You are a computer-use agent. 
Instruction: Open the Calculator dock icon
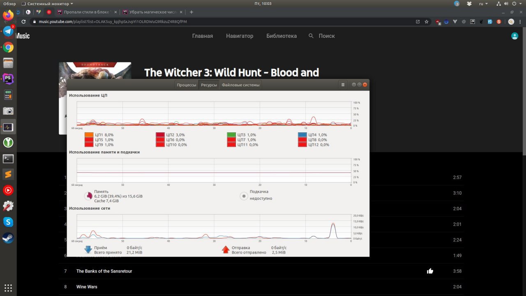coord(8,95)
